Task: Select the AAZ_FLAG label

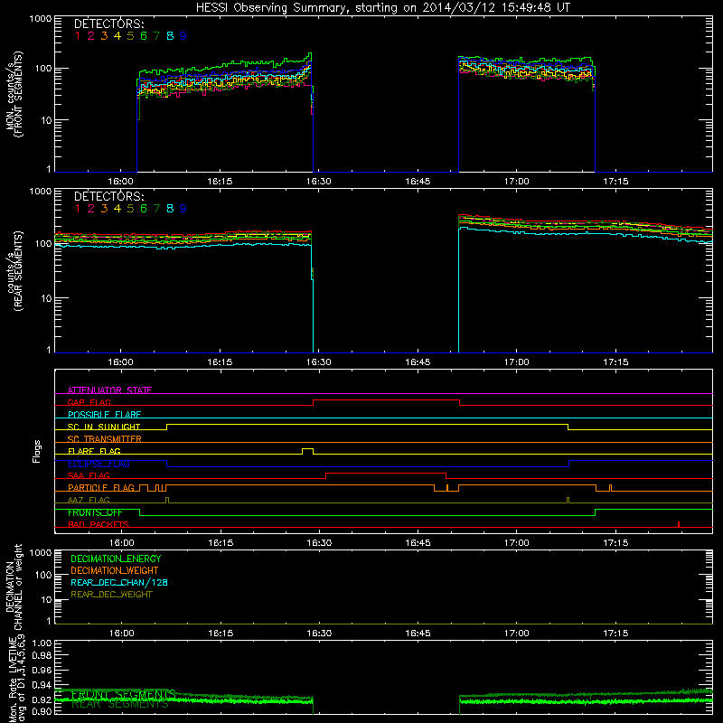Action: pos(89,500)
